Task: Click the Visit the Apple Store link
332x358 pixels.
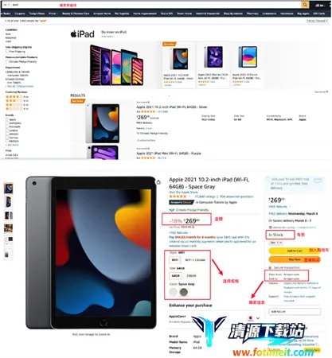Action: click(183, 192)
